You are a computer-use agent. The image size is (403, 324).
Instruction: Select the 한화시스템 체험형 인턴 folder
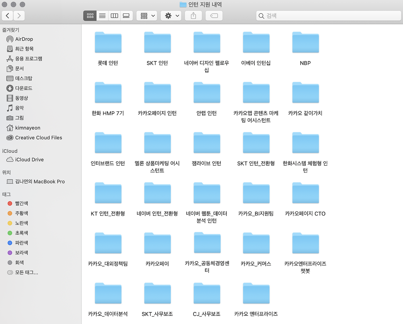coord(305,153)
